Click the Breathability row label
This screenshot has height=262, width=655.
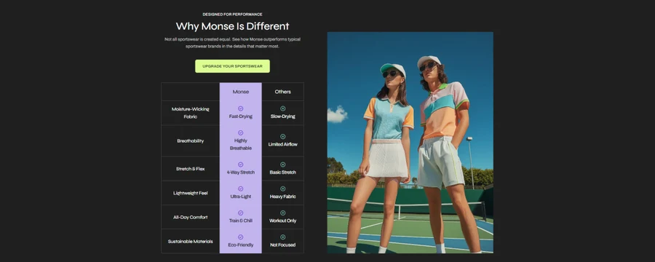pos(191,140)
